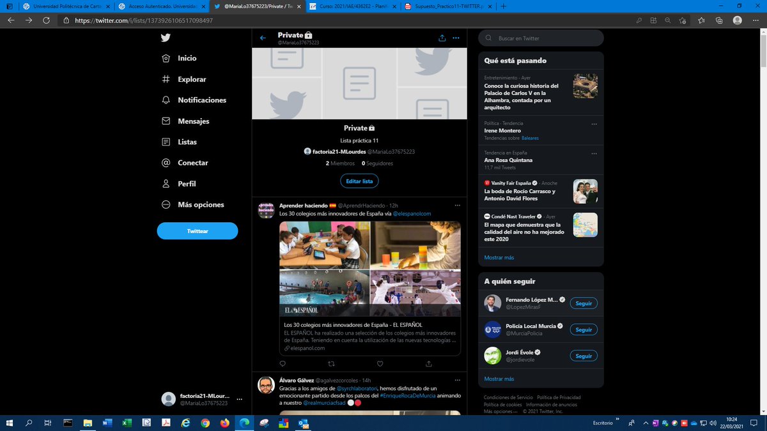Open the 0 Seguidores link
This screenshot has height=431, width=767.
click(x=378, y=163)
